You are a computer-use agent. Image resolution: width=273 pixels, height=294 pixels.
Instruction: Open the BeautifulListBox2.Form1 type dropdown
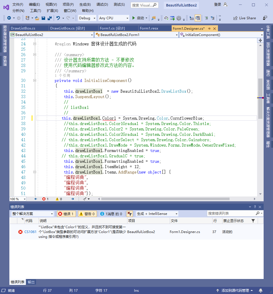[x=136, y=35]
